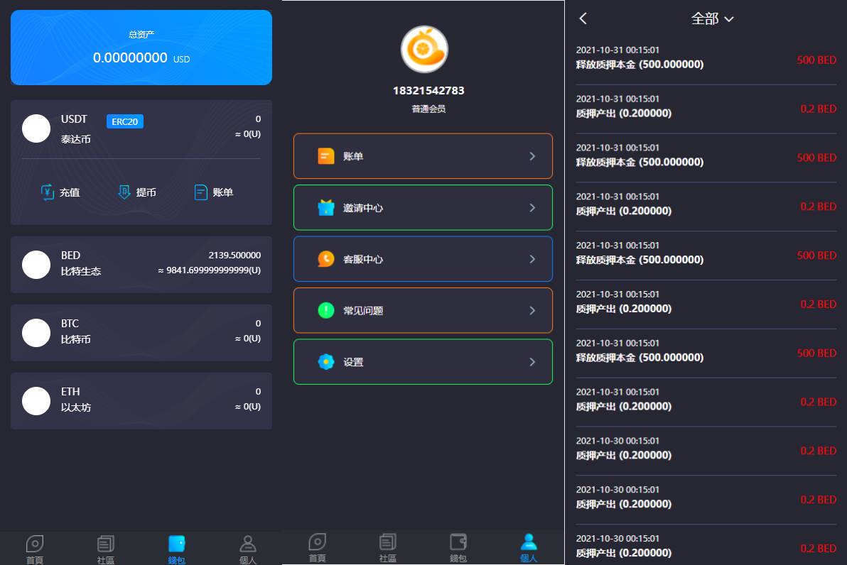Click the 0.00000000 total assets amount
The image size is (847, 565).
[130, 57]
